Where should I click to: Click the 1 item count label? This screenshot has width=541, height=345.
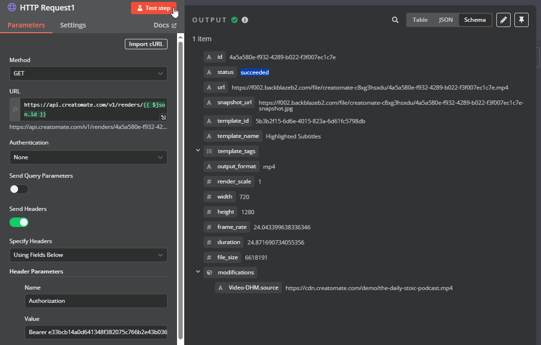click(x=202, y=39)
